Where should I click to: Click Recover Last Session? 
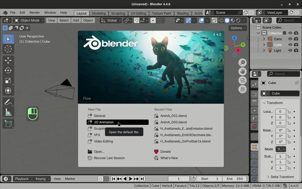pos(109,158)
